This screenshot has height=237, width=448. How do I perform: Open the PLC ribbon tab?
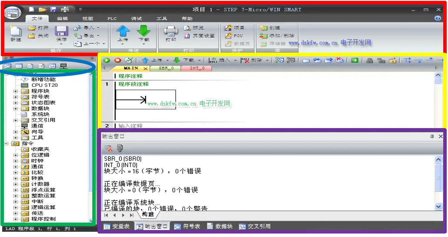coord(112,19)
